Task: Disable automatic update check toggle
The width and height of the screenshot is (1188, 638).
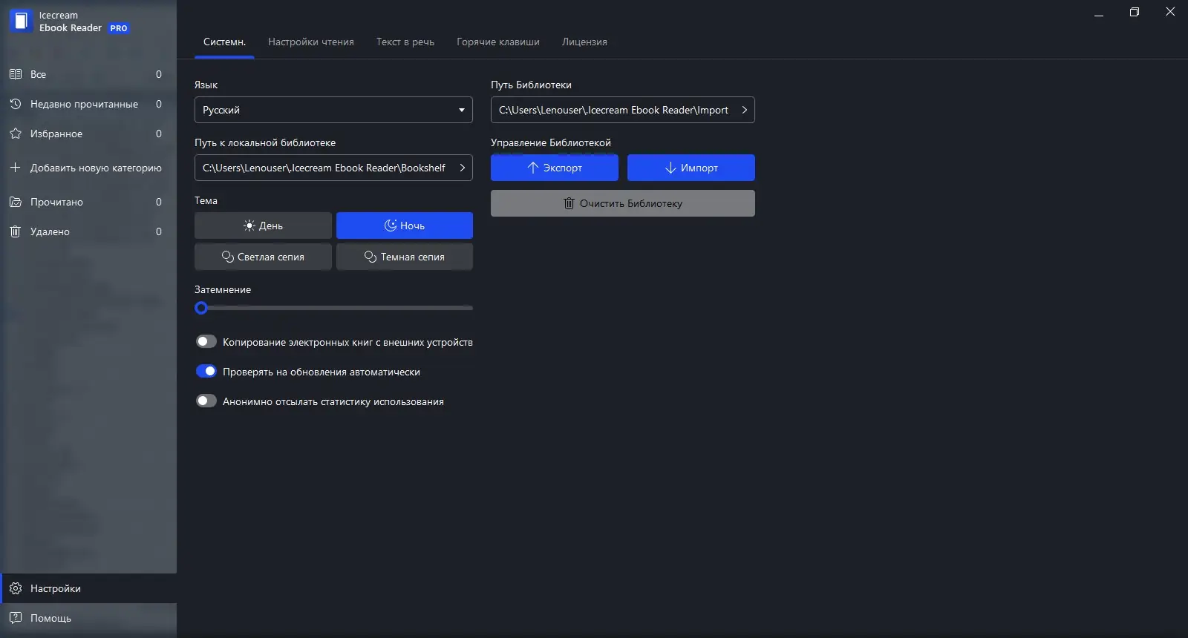Action: tap(206, 371)
